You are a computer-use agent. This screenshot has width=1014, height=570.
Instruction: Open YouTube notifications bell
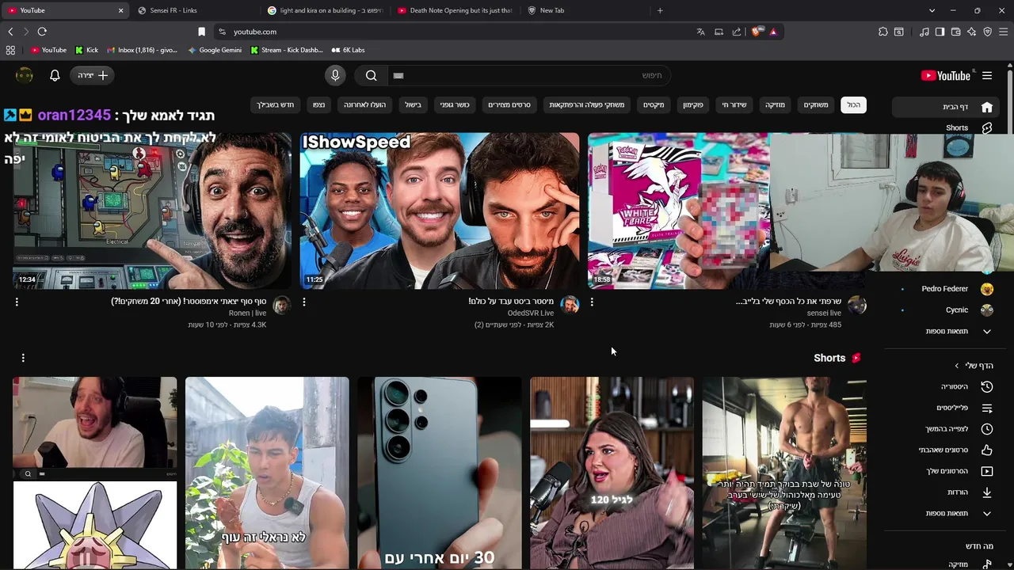55,75
